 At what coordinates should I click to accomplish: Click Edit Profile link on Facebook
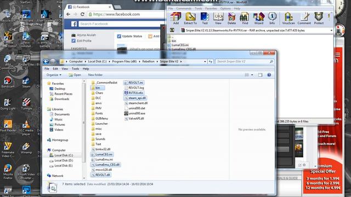click(x=82, y=41)
